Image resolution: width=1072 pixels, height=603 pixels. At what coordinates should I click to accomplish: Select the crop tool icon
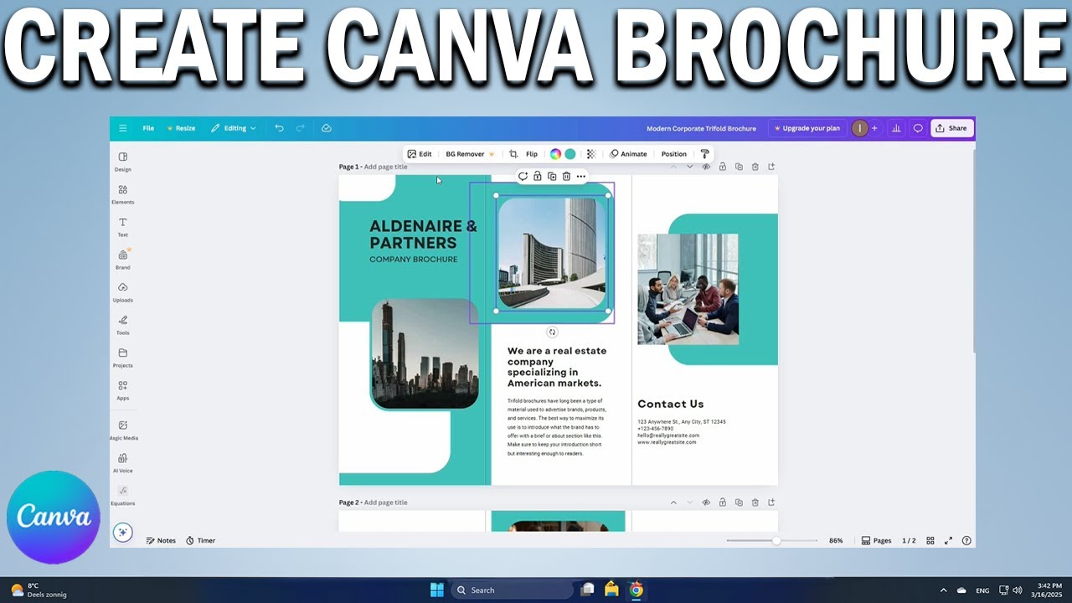tap(513, 154)
